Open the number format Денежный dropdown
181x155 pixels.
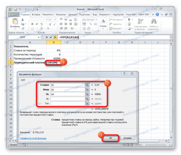[96, 20]
